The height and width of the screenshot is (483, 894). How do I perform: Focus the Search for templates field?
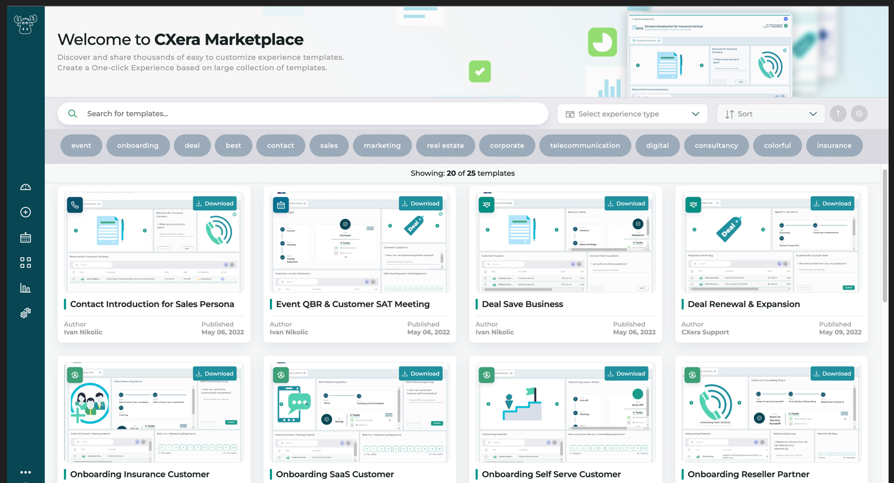(303, 113)
